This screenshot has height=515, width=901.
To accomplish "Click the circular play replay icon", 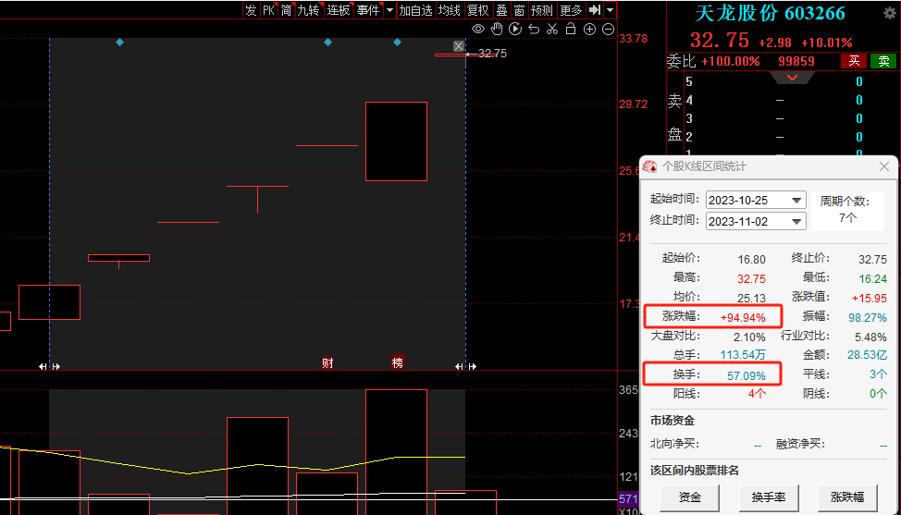I will pos(515,30).
